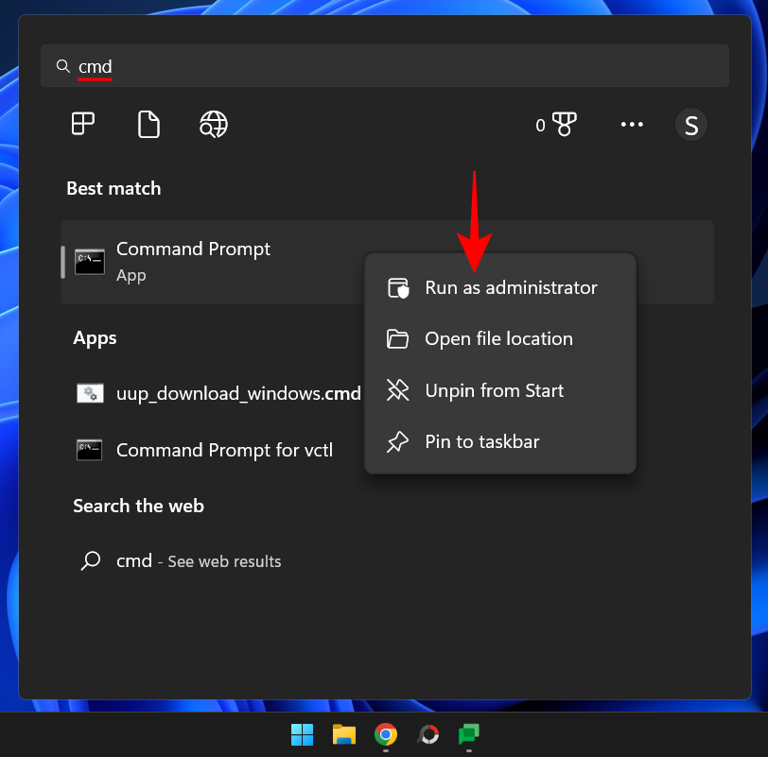Open the Microsoft Rewards counter icon

coord(557,124)
